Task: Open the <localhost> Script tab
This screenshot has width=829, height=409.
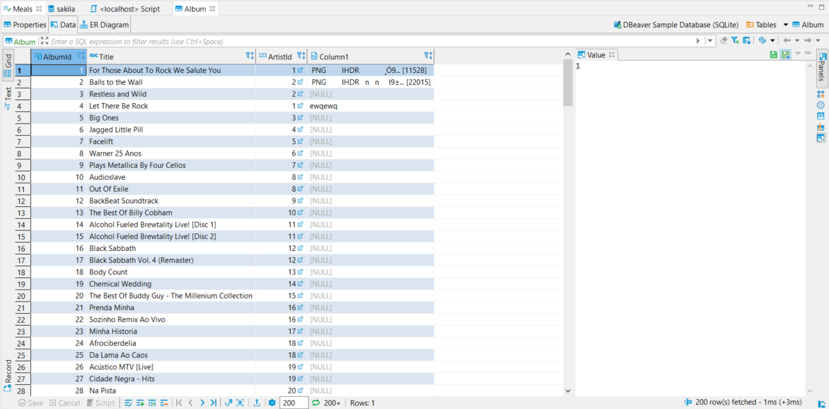Action: click(125, 9)
